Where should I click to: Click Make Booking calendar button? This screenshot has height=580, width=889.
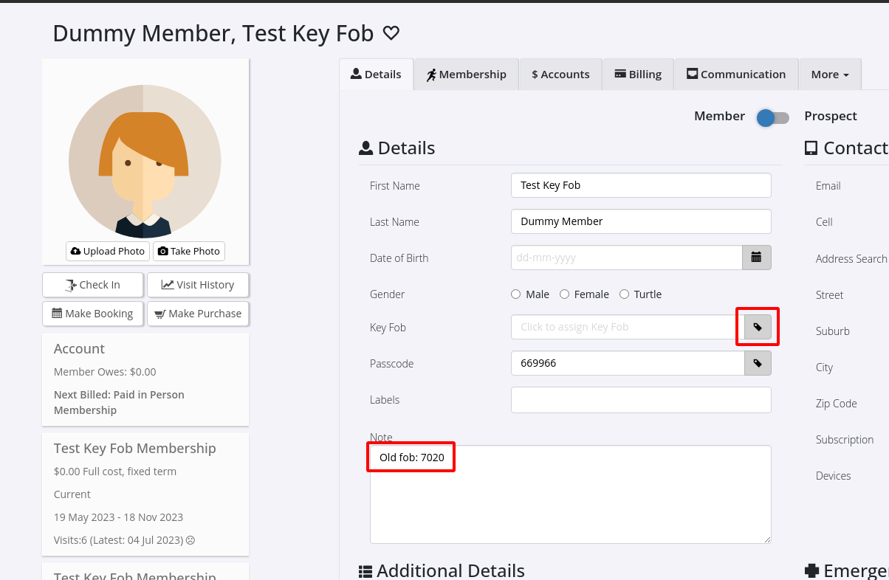[x=92, y=314]
